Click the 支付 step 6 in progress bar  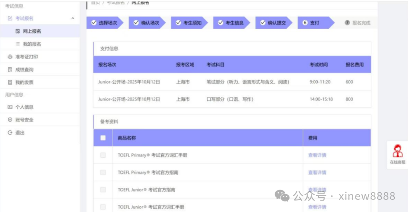[311, 23]
